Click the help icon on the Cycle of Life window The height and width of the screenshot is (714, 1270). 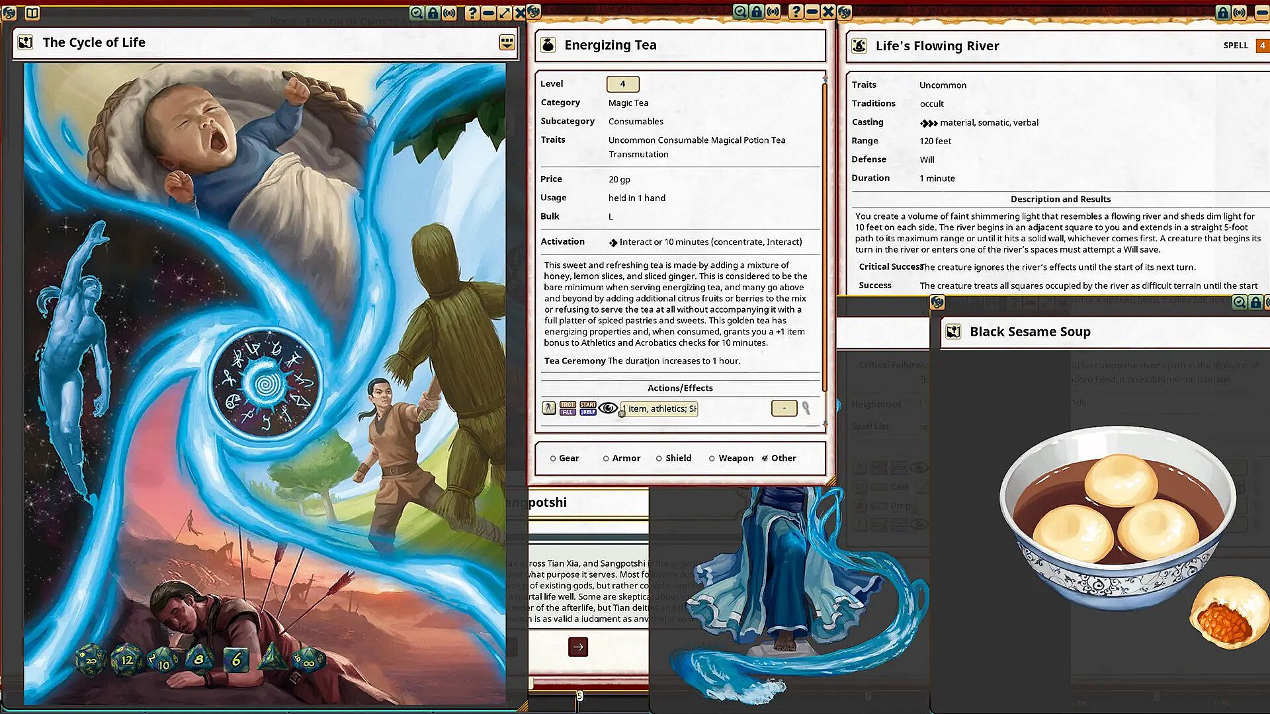point(472,13)
